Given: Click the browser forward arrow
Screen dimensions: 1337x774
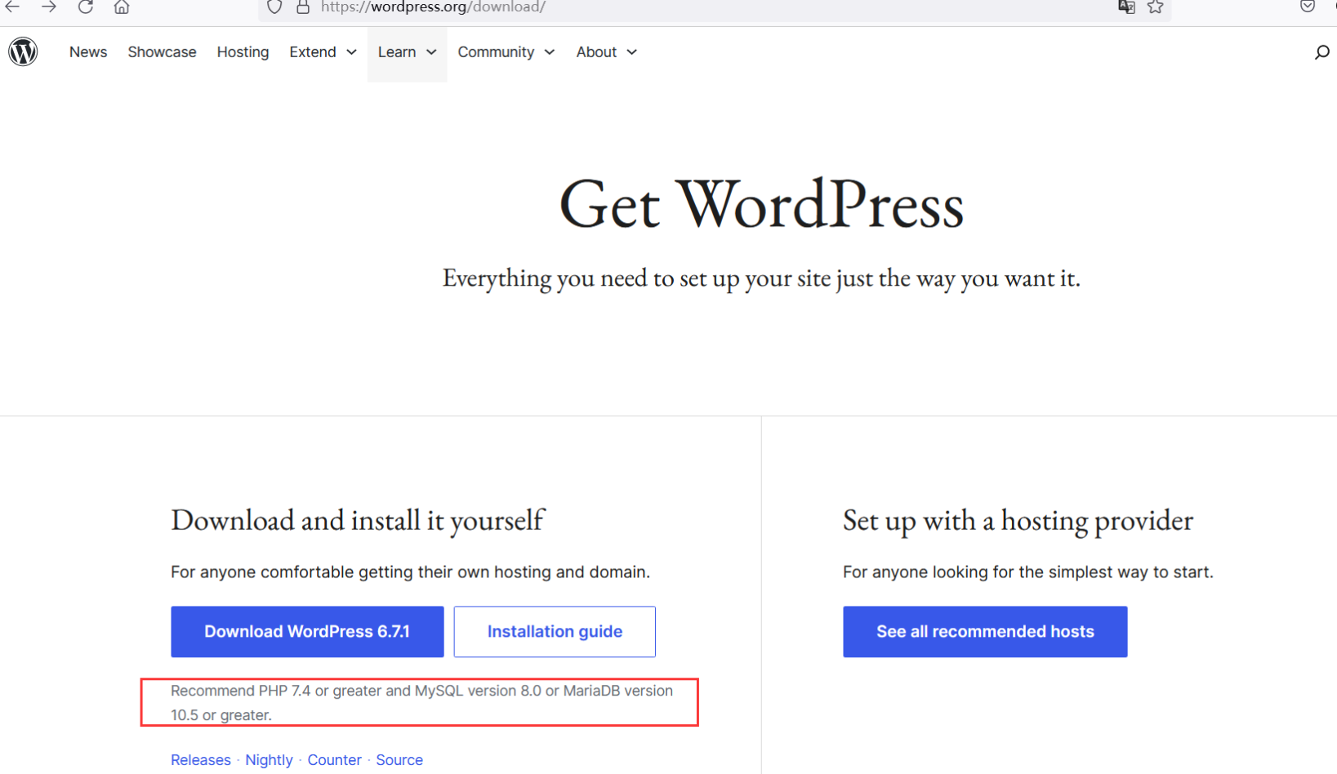Looking at the screenshot, I should click(49, 7).
